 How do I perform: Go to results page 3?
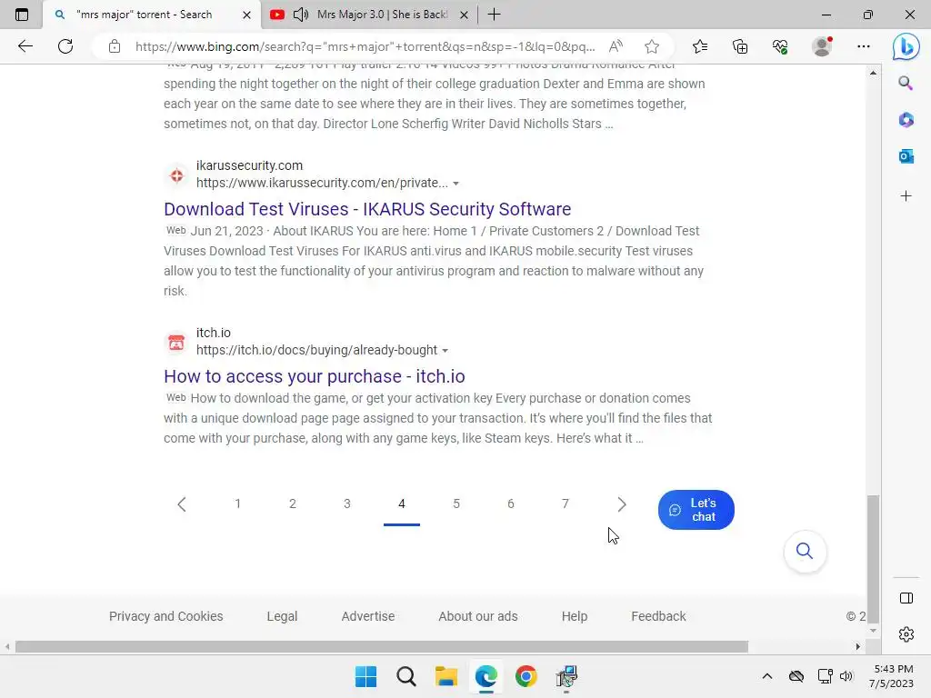click(x=346, y=504)
